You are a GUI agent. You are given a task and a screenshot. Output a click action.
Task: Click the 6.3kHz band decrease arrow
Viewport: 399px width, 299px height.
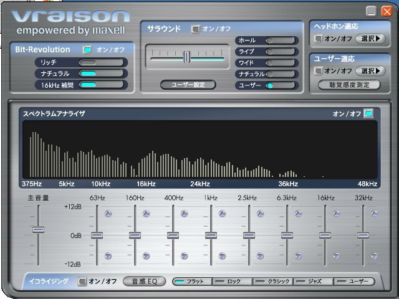tap(298, 255)
